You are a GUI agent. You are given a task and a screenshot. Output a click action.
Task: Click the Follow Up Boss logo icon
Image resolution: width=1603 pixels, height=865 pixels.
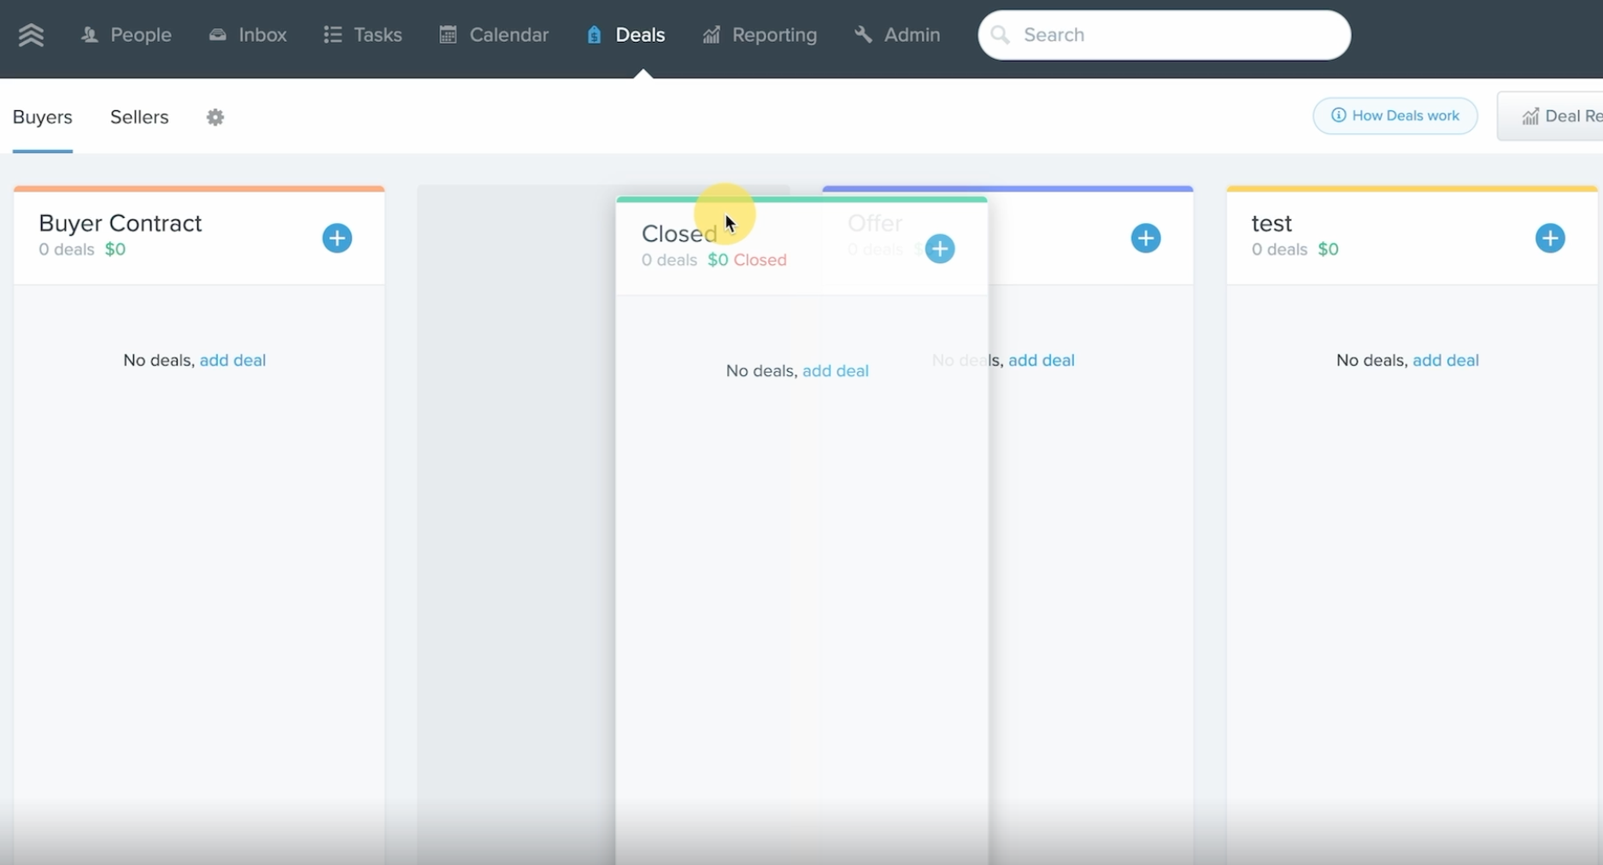click(31, 35)
